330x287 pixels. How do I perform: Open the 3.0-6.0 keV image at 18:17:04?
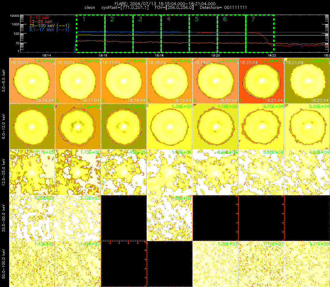pos(124,81)
